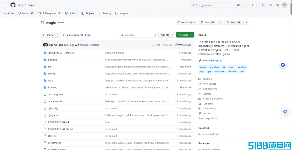The height and width of the screenshot is (150, 292).
Task: Switch to the Code tab
Action: point(9,13)
